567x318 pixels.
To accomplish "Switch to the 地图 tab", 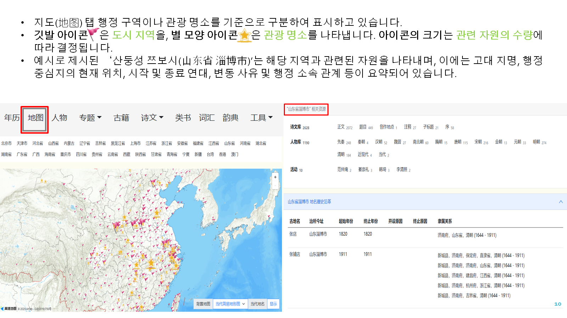I will pyautogui.click(x=35, y=118).
